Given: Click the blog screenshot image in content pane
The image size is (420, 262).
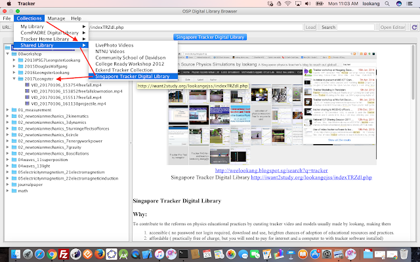Looking at the screenshot, I should pos(272,108).
